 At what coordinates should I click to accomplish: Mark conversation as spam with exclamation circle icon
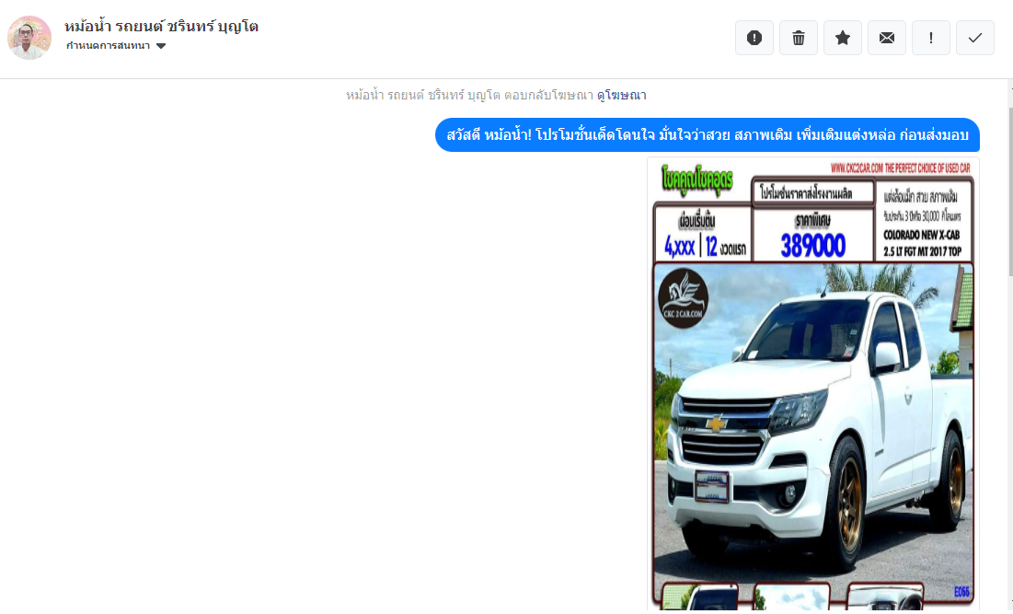point(754,38)
